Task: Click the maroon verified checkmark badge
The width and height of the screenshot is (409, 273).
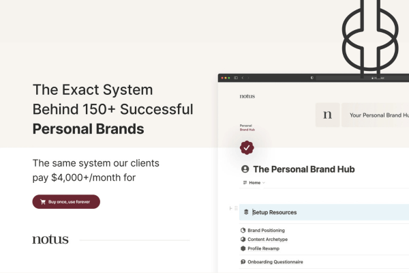Action: pyautogui.click(x=247, y=148)
